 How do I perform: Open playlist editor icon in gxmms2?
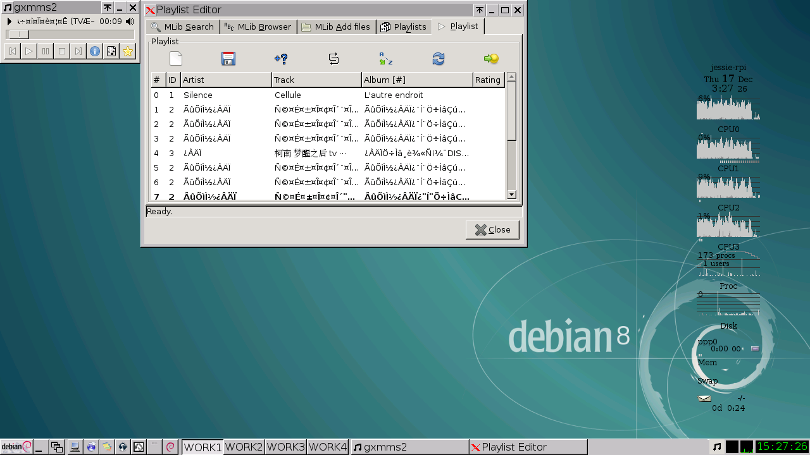coord(111,51)
